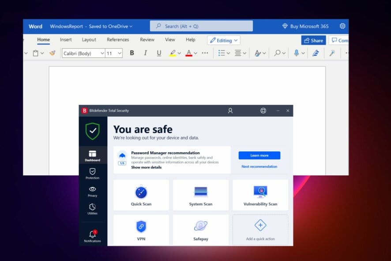Screen dimensions: 391x261
Task: Click the Bitdefender account profile icon
Action: pyautogui.click(x=230, y=111)
